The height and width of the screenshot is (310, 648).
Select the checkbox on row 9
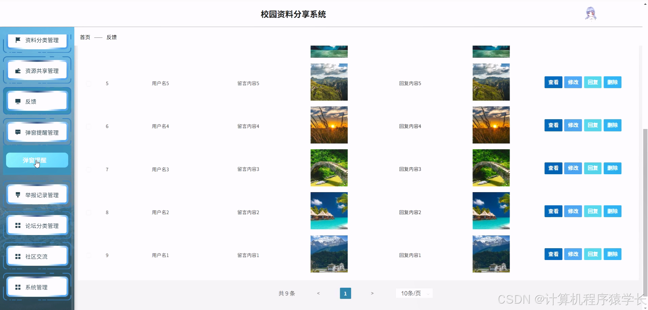pos(89,255)
